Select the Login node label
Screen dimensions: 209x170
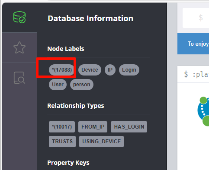129,70
